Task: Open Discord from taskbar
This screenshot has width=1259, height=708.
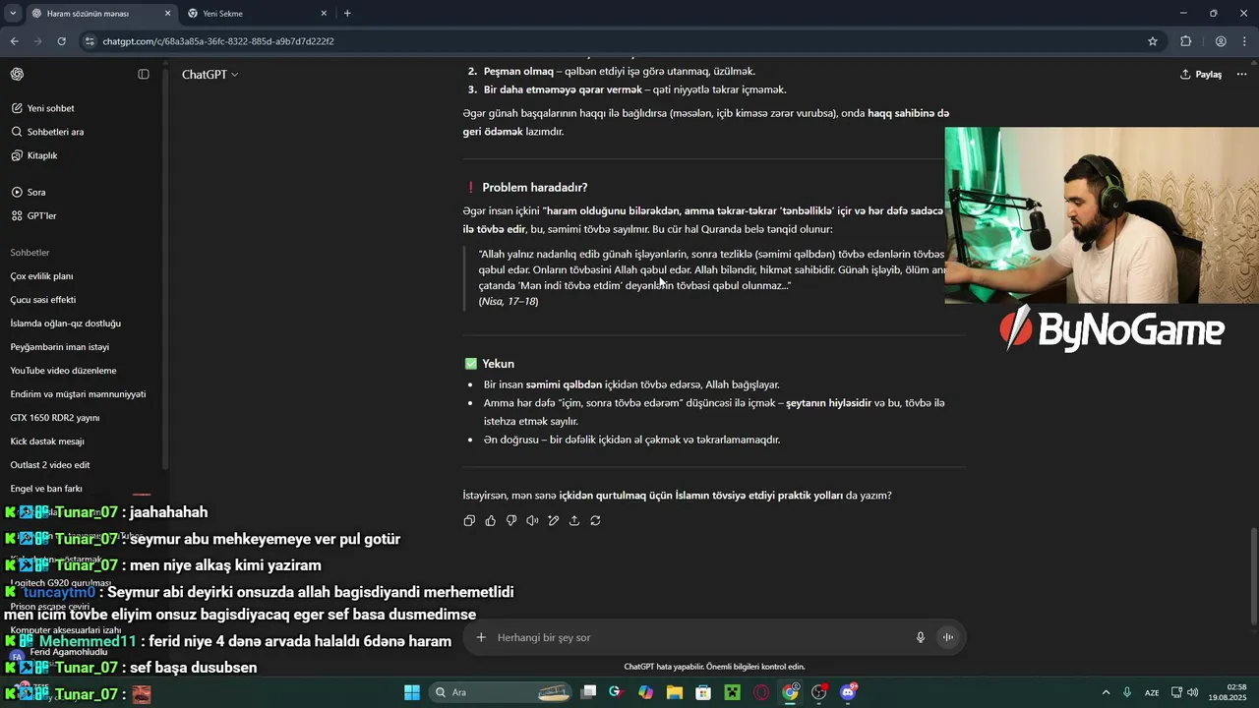Action: (x=848, y=692)
